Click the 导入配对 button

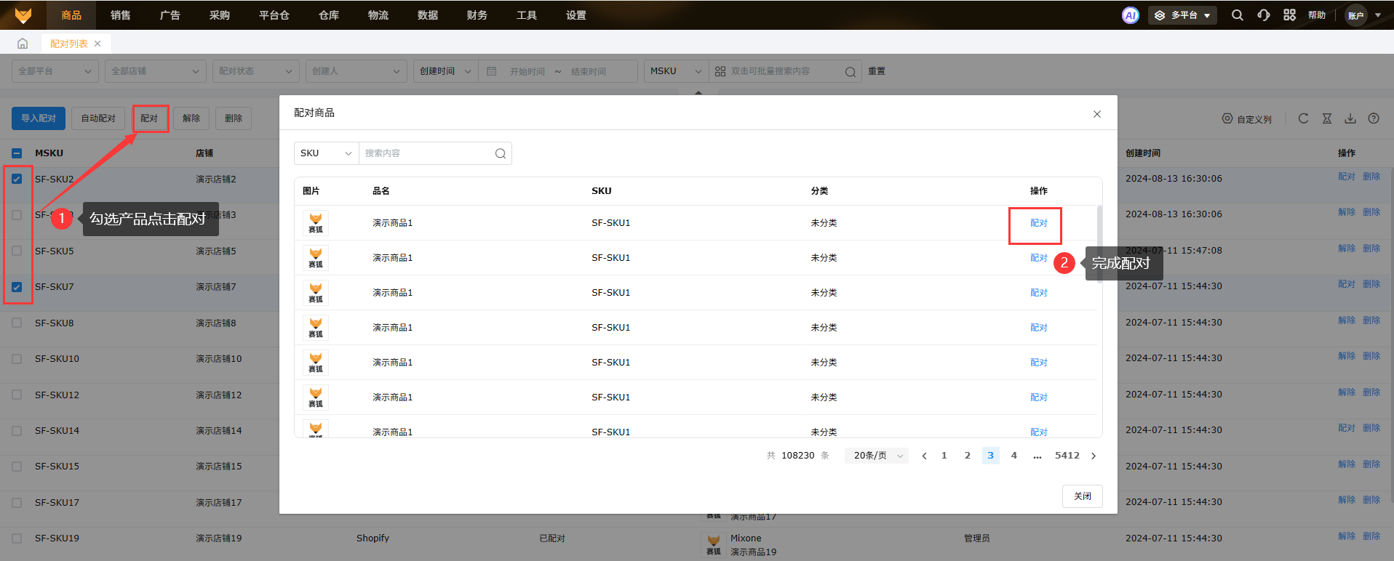click(x=39, y=118)
